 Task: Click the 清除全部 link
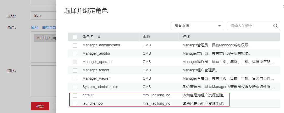pyautogui.click(x=49, y=28)
